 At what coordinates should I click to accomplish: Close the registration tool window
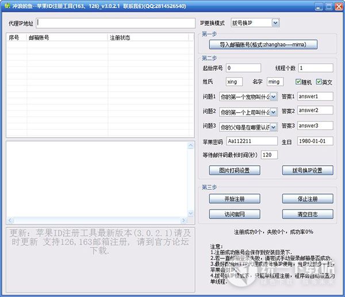(x=339, y=6)
